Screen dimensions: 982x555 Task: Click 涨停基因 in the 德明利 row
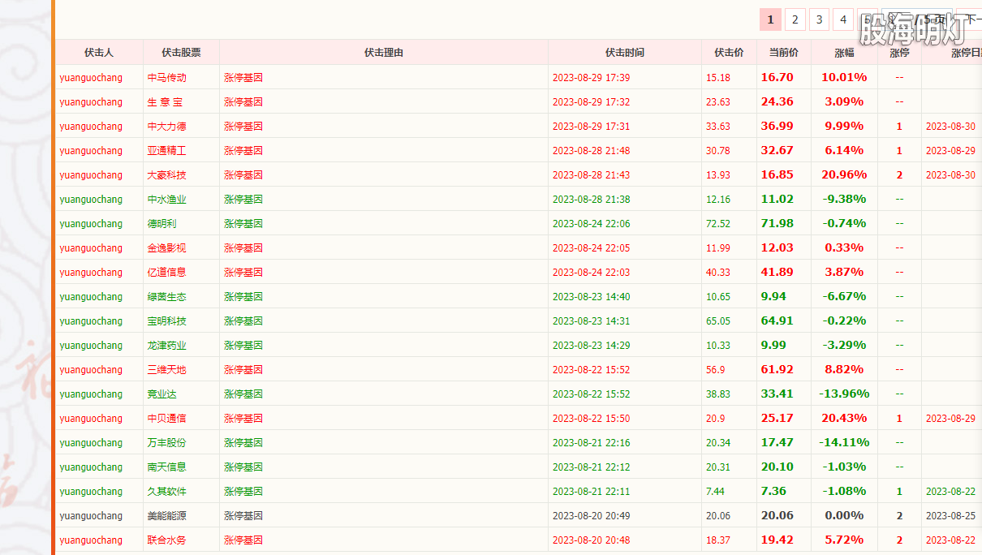point(243,224)
